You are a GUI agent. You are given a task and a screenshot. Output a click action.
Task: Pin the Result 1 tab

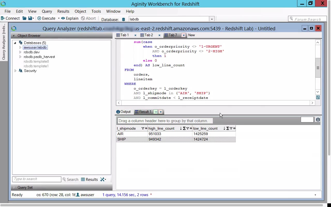[156, 112]
